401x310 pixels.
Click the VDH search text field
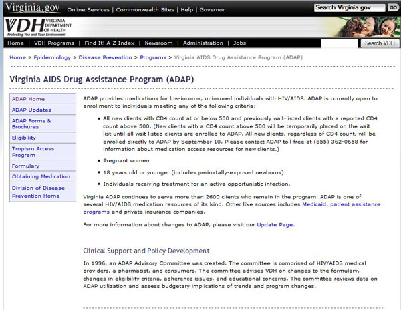pos(340,43)
